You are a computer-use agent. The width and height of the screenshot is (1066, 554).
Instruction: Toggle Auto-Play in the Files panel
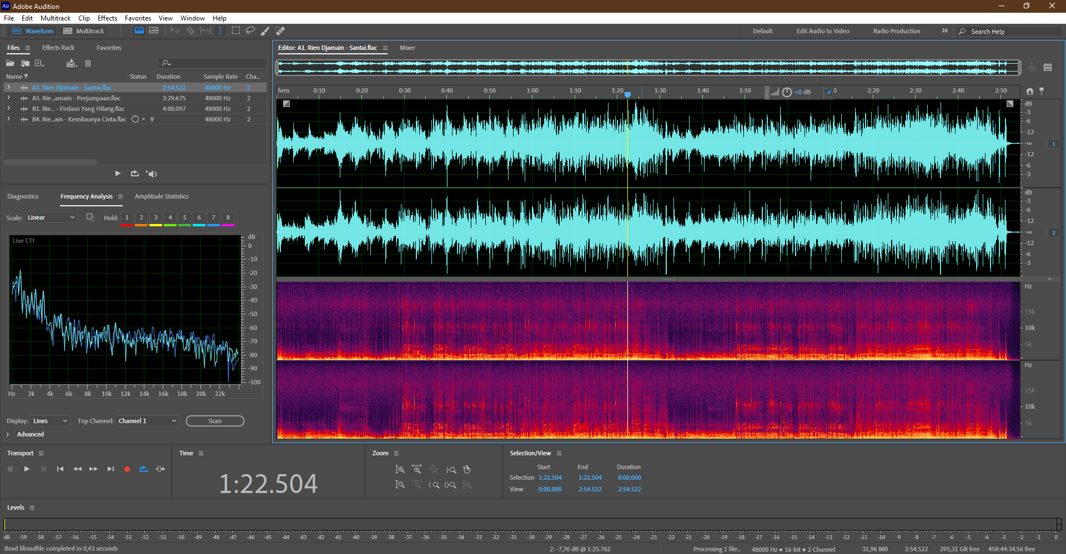[152, 174]
